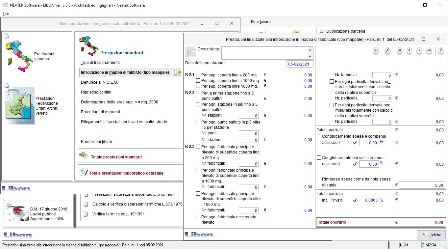Viewport: 448px width, 249px height.
Task: Click the green arrow icon on Introduzione row
Action: 178,72
